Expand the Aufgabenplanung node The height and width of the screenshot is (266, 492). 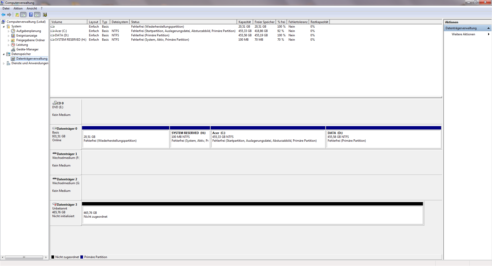pyautogui.click(x=8, y=31)
